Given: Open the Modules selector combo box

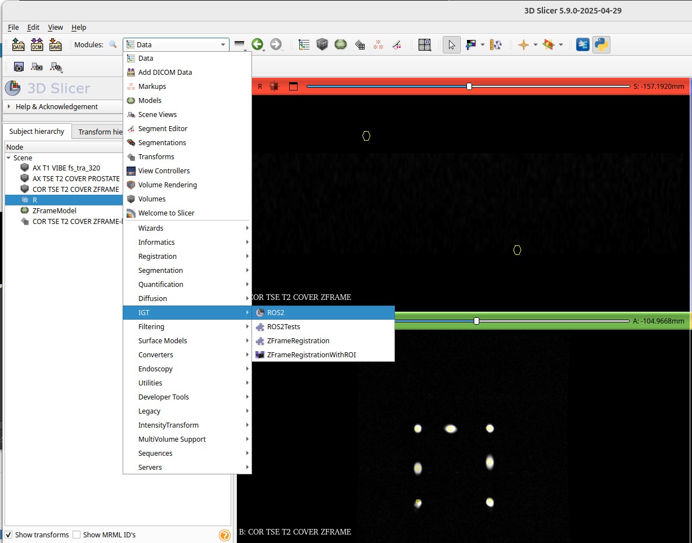Looking at the screenshot, I should click(x=176, y=44).
